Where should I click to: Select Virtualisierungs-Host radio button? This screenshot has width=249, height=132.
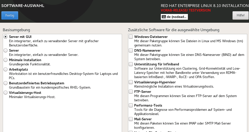pos(6,93)
